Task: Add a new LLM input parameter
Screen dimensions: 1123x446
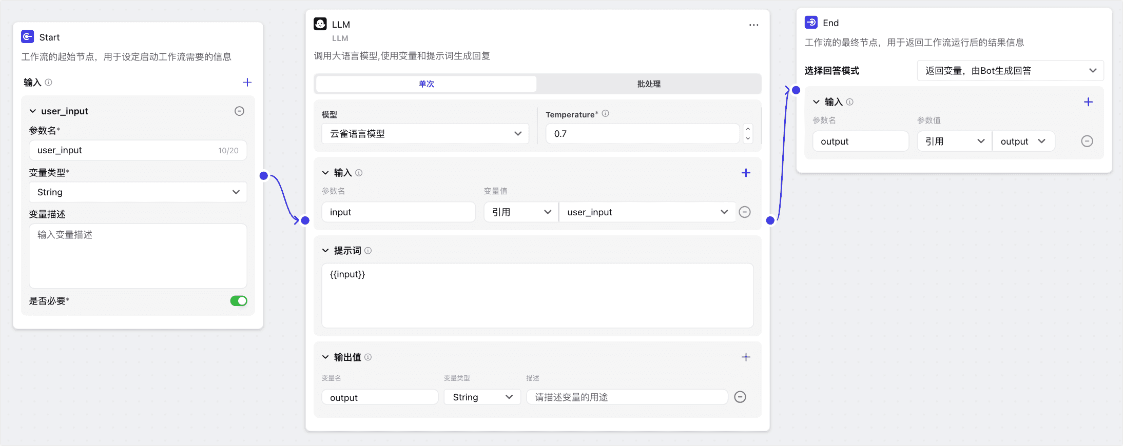Action: 746,173
